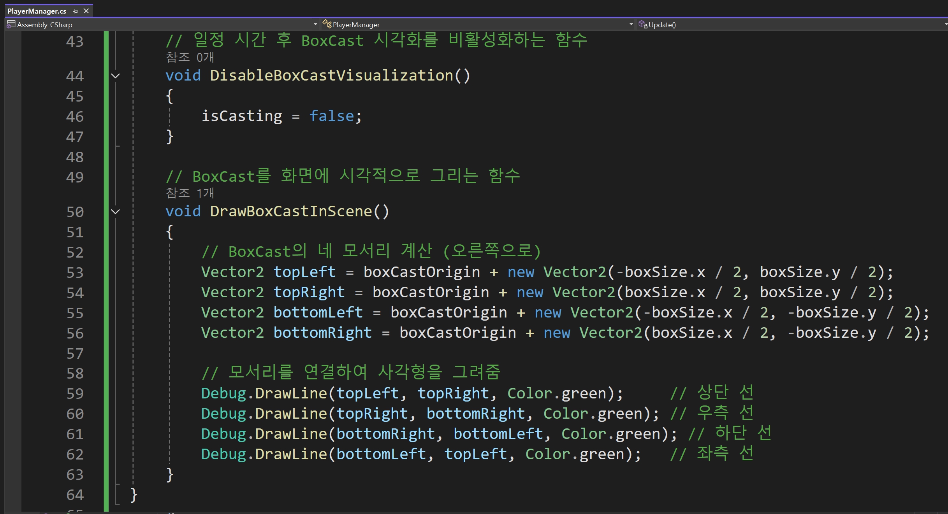This screenshot has width=948, height=514.
Task: Click the '참조 1개' references link
Action: click(x=190, y=193)
